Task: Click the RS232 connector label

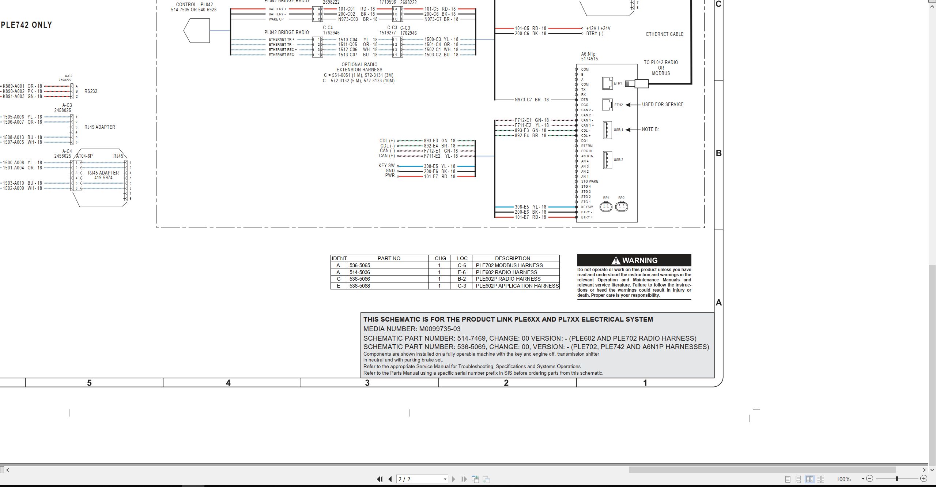Action: [x=91, y=91]
